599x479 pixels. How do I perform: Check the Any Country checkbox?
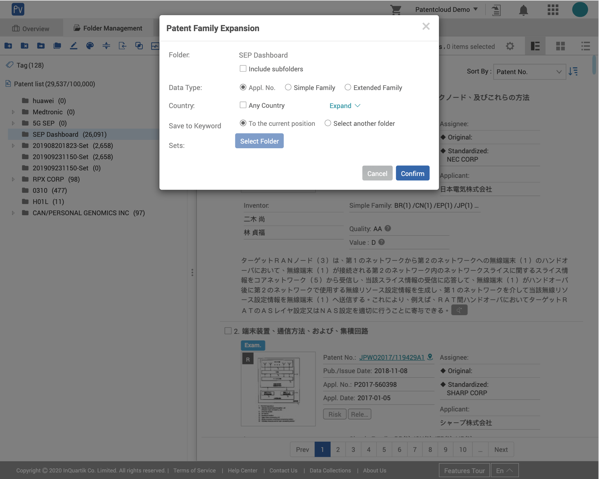point(243,105)
